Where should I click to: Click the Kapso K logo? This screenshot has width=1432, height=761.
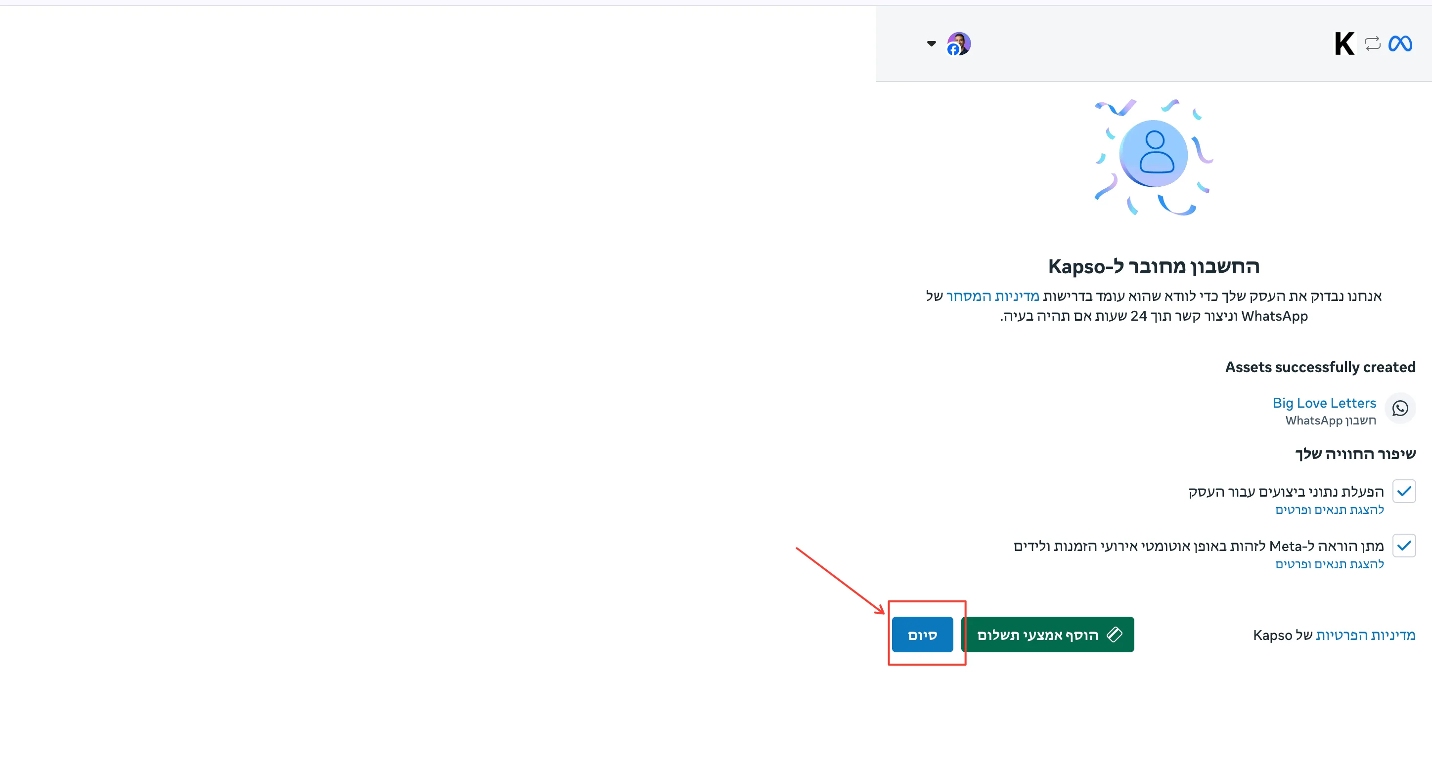(1344, 43)
